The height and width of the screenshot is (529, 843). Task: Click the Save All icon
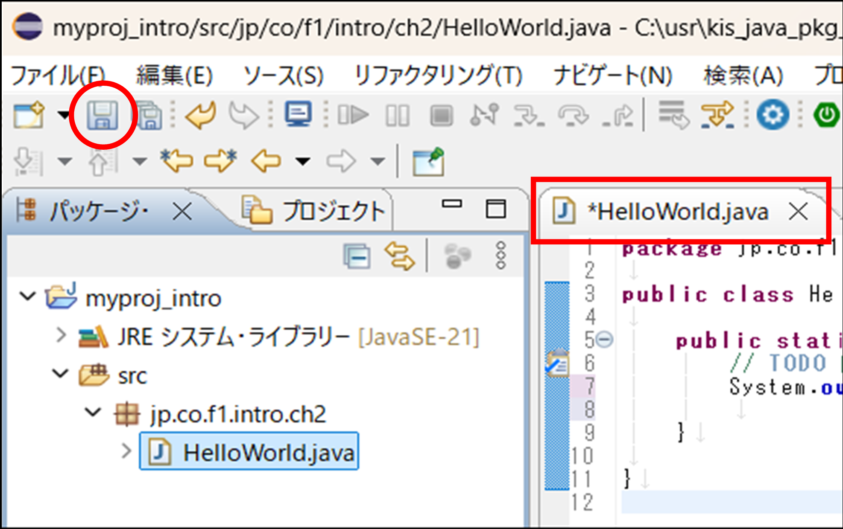click(x=149, y=115)
